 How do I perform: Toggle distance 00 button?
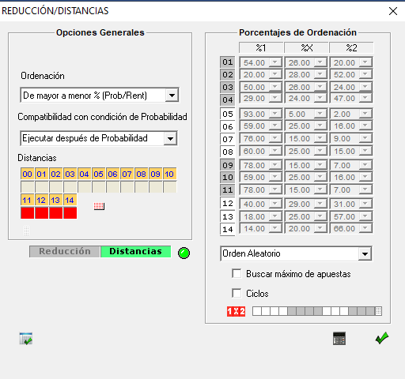tap(27, 174)
